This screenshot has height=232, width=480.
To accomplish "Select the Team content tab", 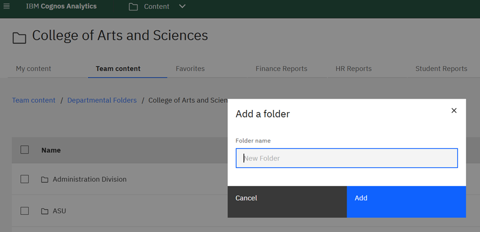I will pyautogui.click(x=118, y=69).
